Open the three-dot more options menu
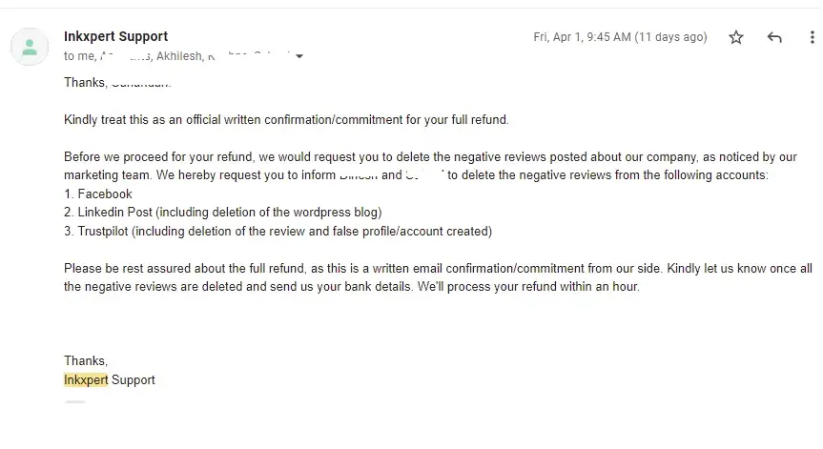The image size is (823, 449). click(x=809, y=37)
